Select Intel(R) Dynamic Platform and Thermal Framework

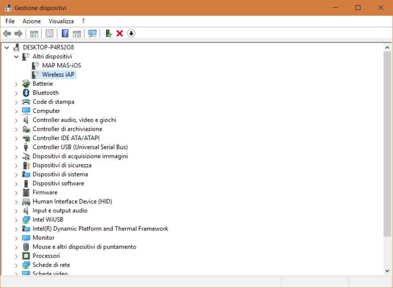pos(100,229)
